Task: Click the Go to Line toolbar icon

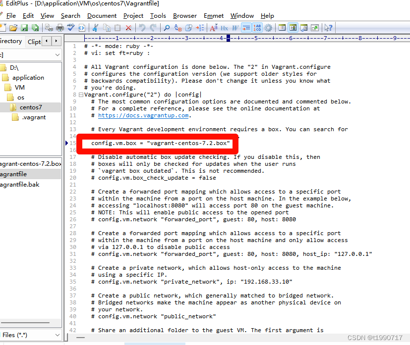Action: (x=200, y=28)
